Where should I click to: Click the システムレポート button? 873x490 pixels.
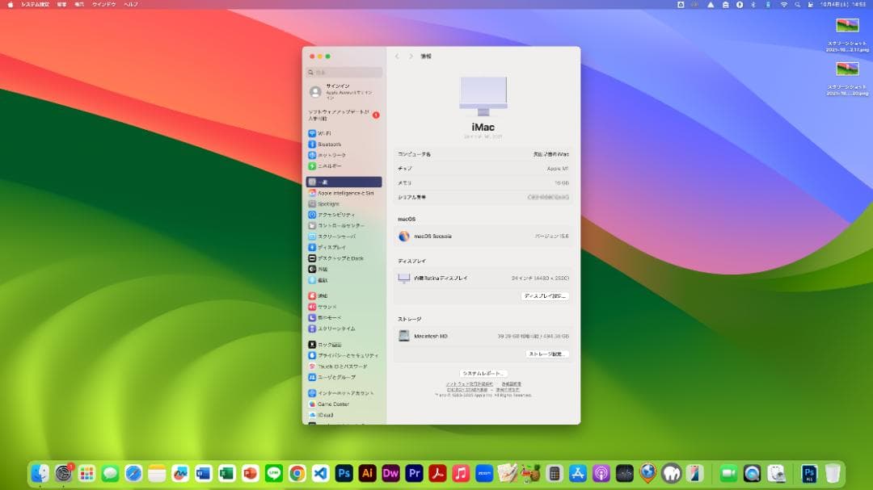(483, 371)
